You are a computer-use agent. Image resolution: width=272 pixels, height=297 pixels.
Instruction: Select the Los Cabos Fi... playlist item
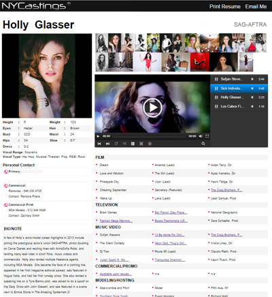pyautogui.click(x=239, y=106)
